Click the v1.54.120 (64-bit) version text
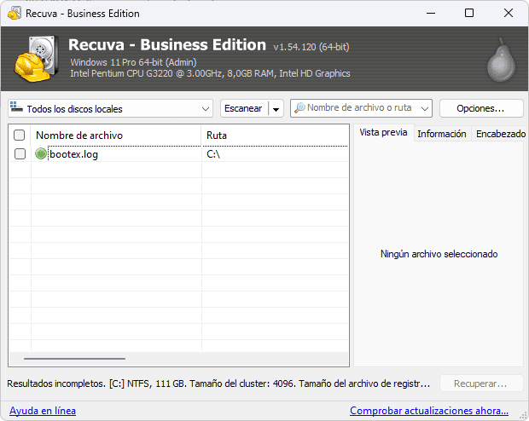The width and height of the screenshot is (529, 421). pyautogui.click(x=311, y=47)
